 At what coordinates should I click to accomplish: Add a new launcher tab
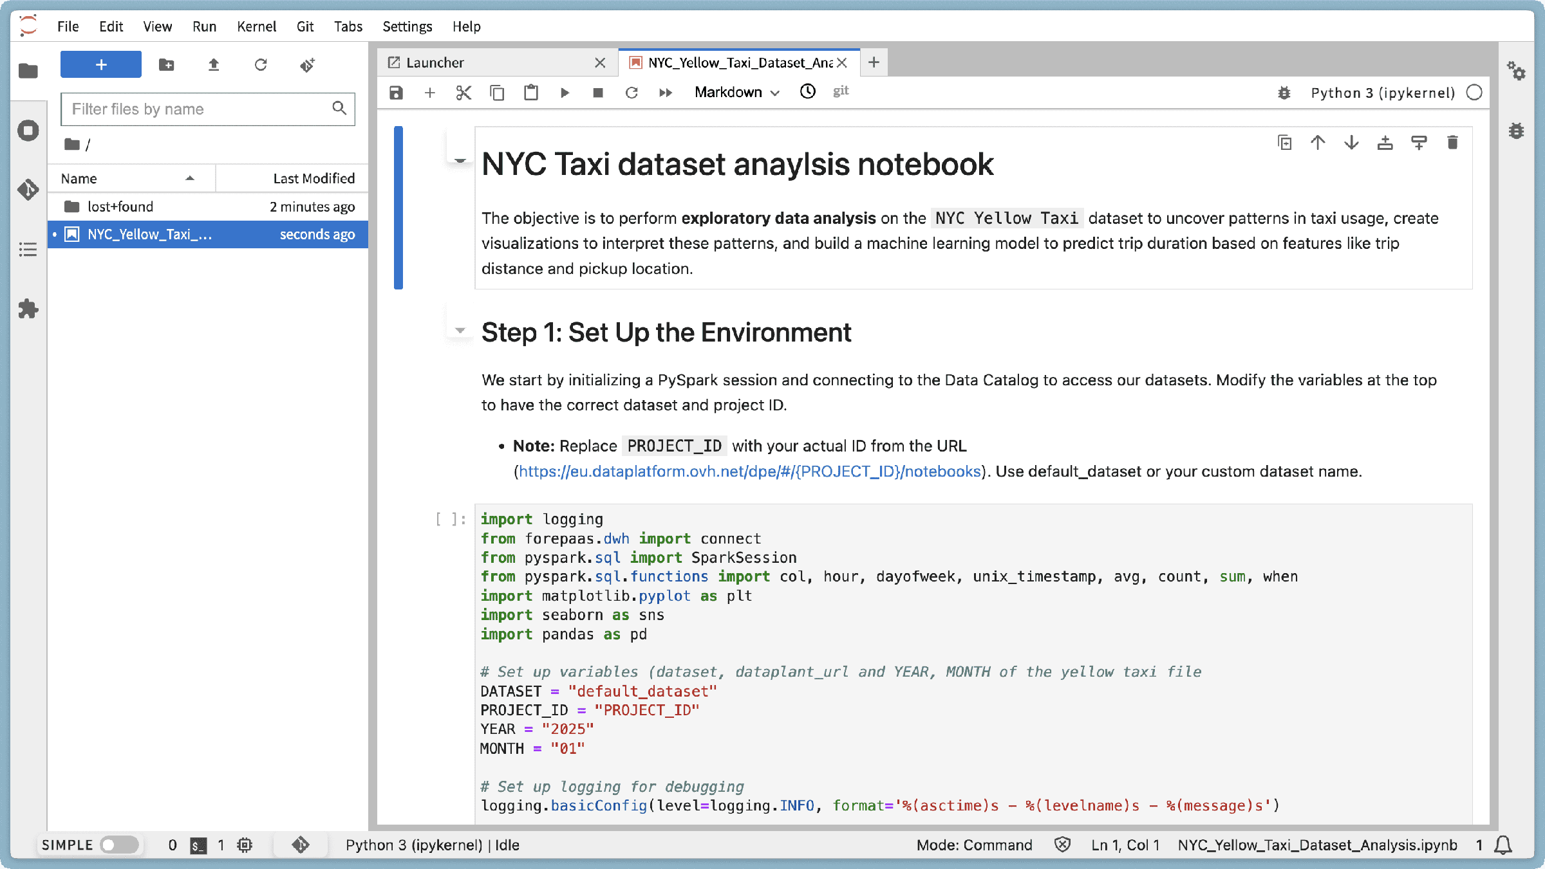(874, 62)
